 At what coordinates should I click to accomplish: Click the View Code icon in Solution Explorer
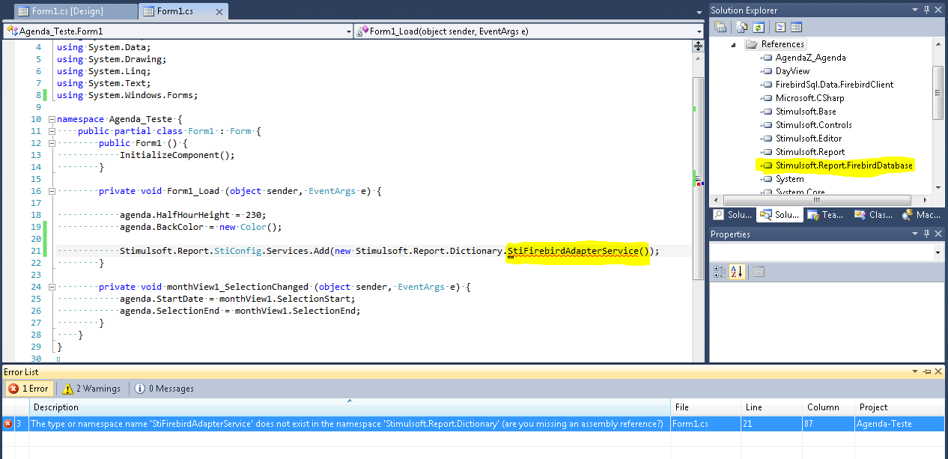pos(780,27)
